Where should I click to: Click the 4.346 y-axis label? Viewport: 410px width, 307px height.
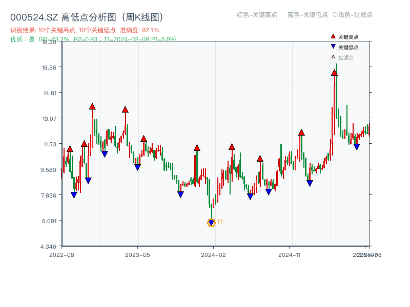pos(48,247)
